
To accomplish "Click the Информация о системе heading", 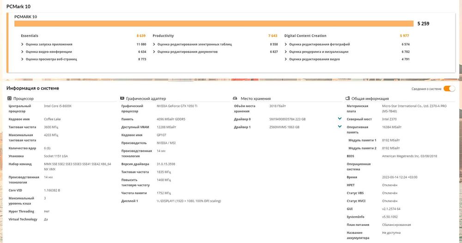I will click(33, 88).
